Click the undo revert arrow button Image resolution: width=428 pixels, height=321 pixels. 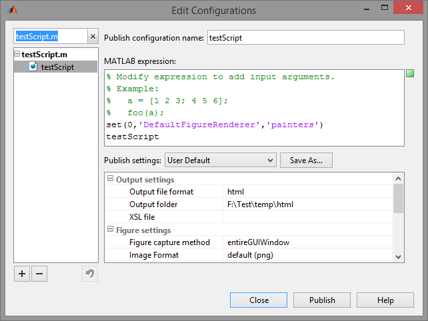pyautogui.click(x=90, y=274)
